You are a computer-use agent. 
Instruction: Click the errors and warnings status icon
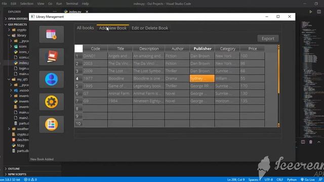pos(30,179)
